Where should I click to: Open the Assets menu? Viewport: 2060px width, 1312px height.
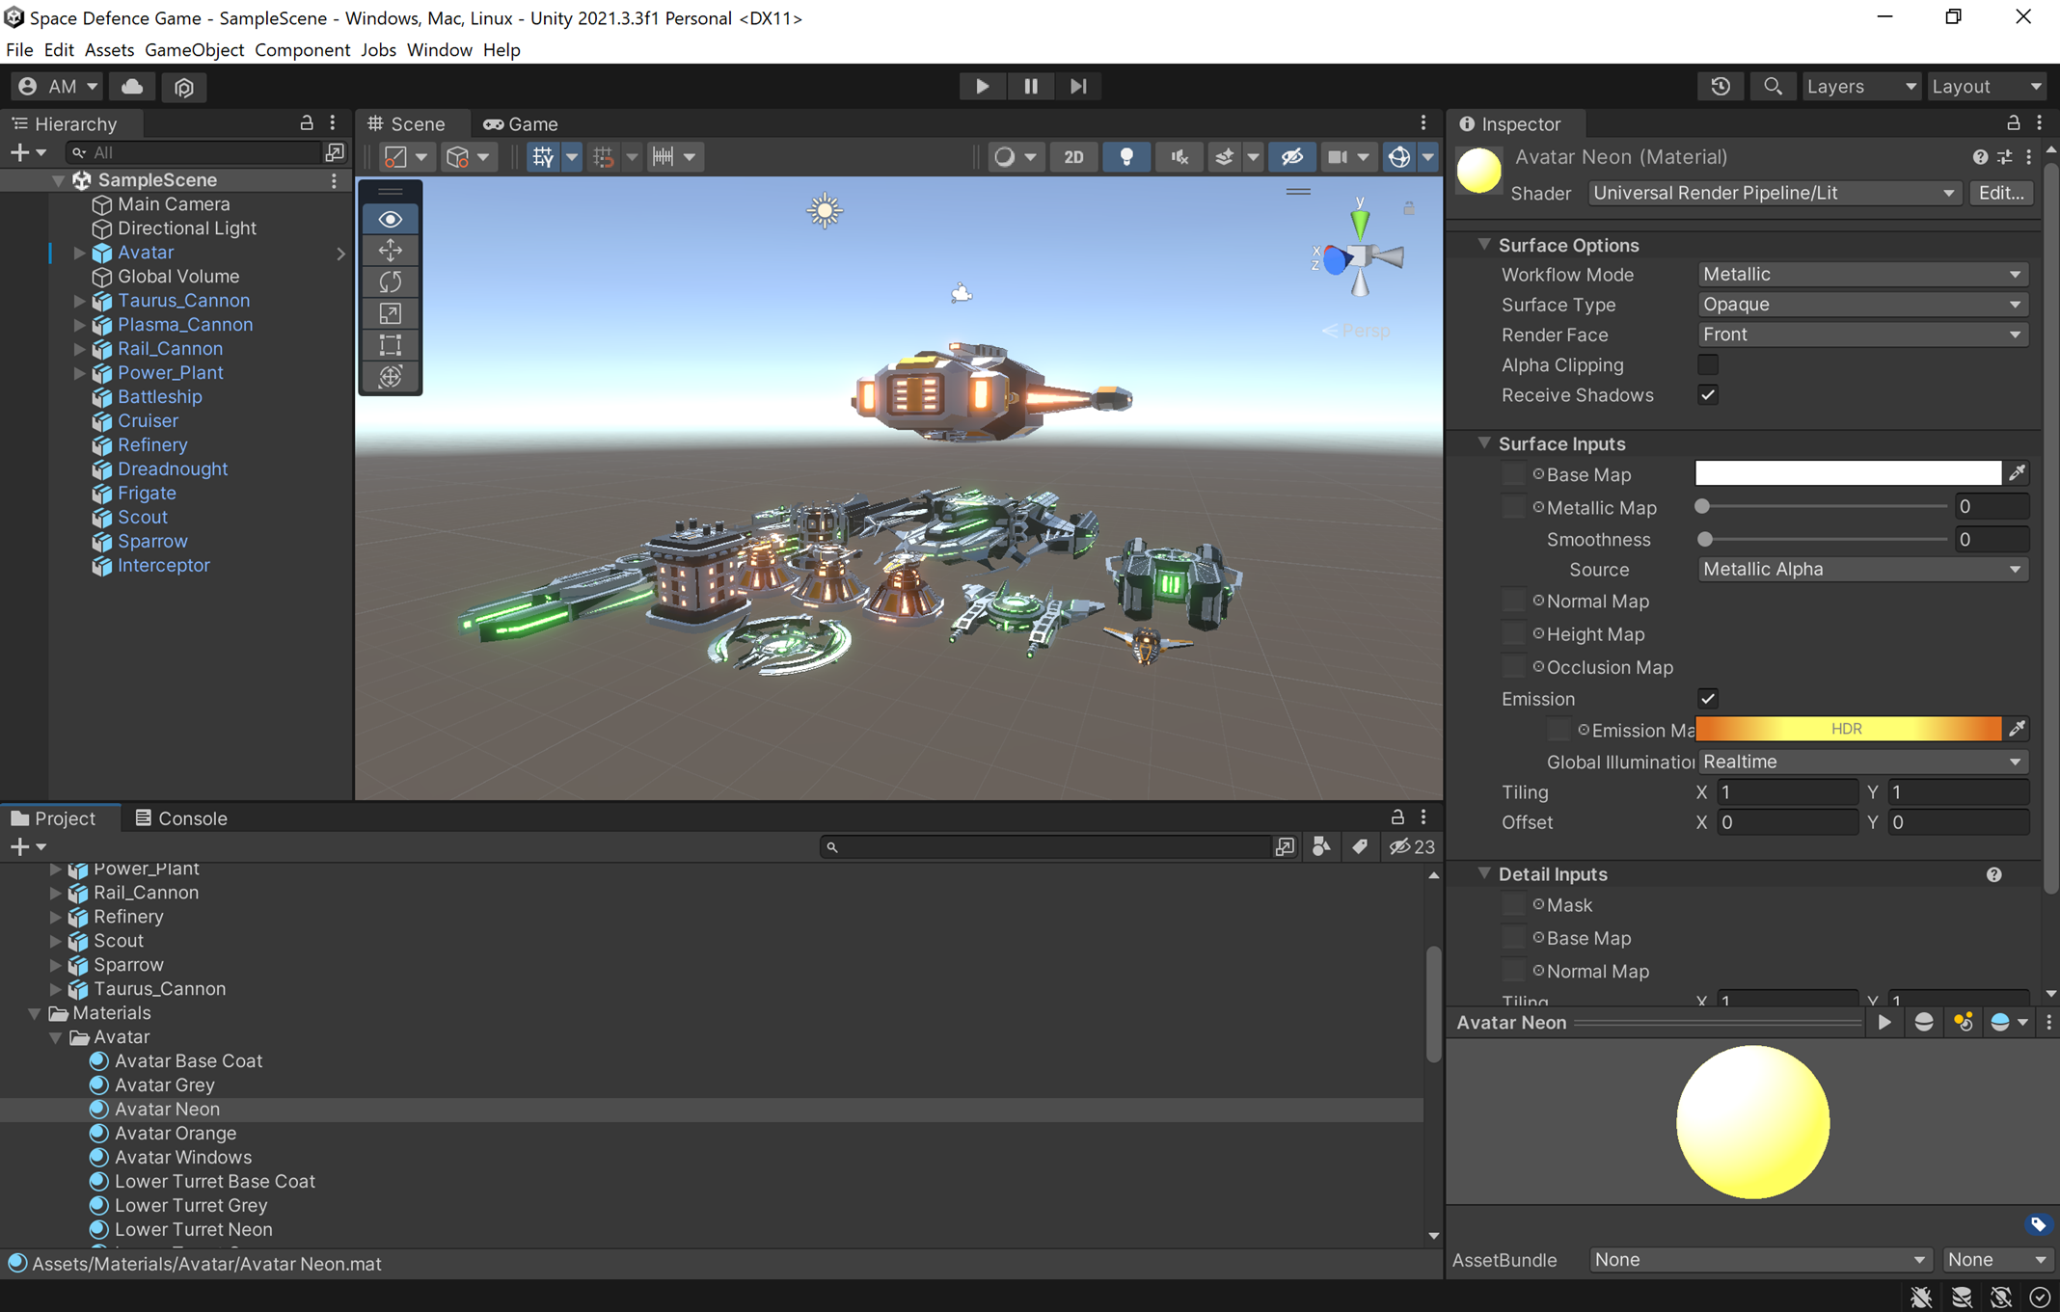pyautogui.click(x=109, y=49)
